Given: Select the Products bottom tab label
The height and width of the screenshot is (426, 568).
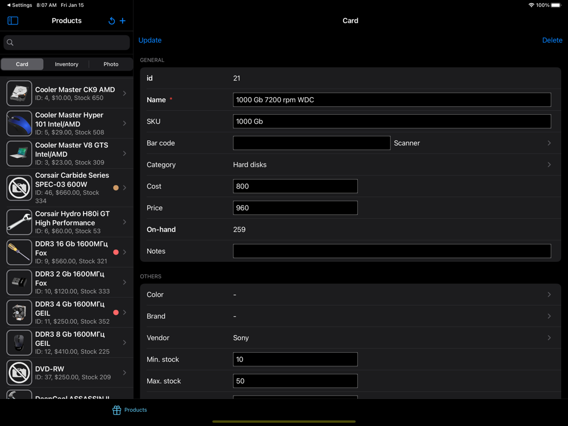Looking at the screenshot, I should (x=136, y=410).
